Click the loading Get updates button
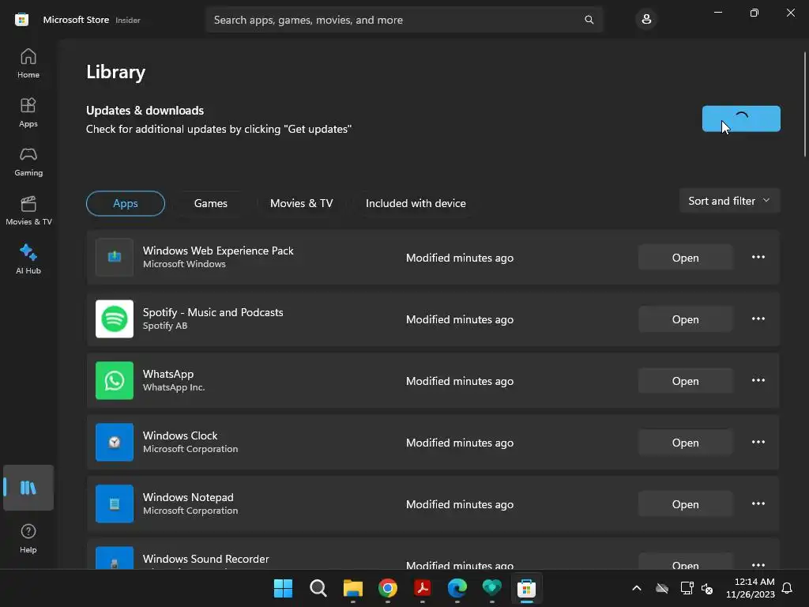Viewport: 809px width, 607px height. (741, 119)
